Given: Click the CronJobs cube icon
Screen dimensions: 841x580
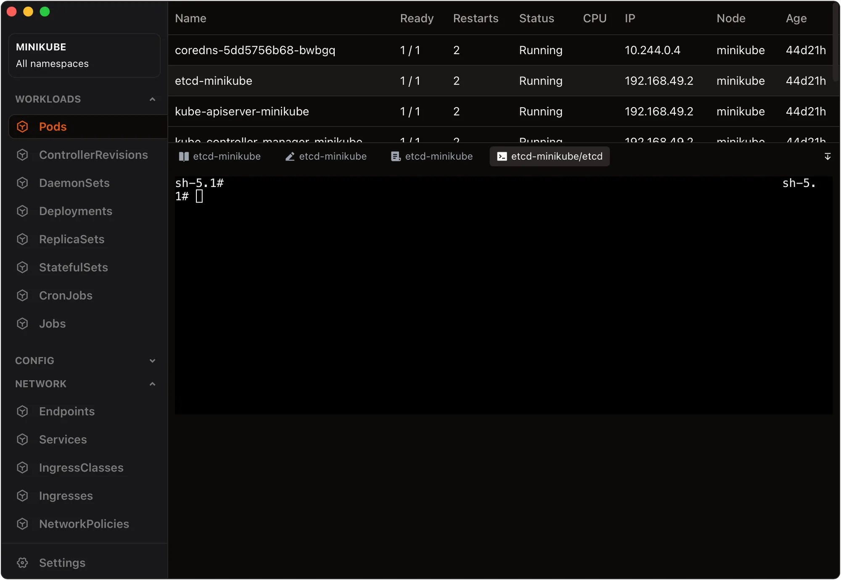Looking at the screenshot, I should pos(22,295).
